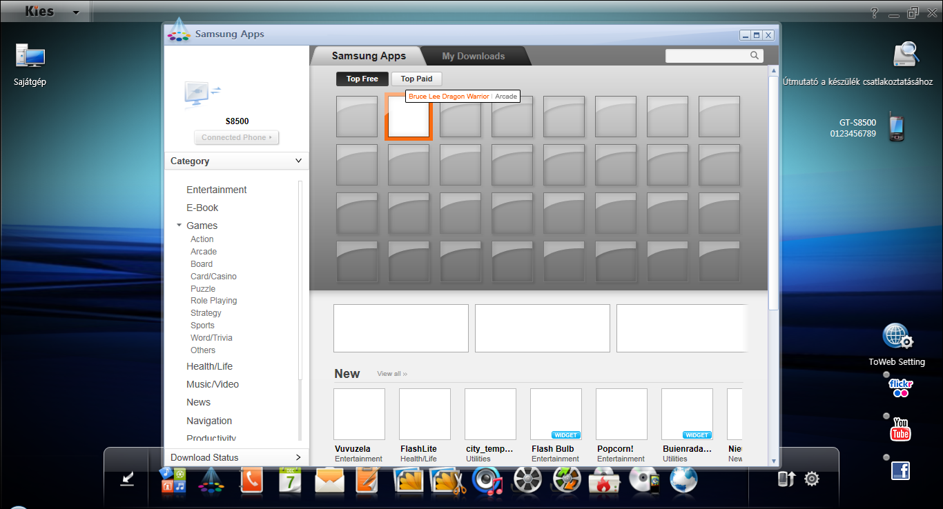The image size is (943, 509).
Task: Select the Music/Video category
Action: click(213, 384)
